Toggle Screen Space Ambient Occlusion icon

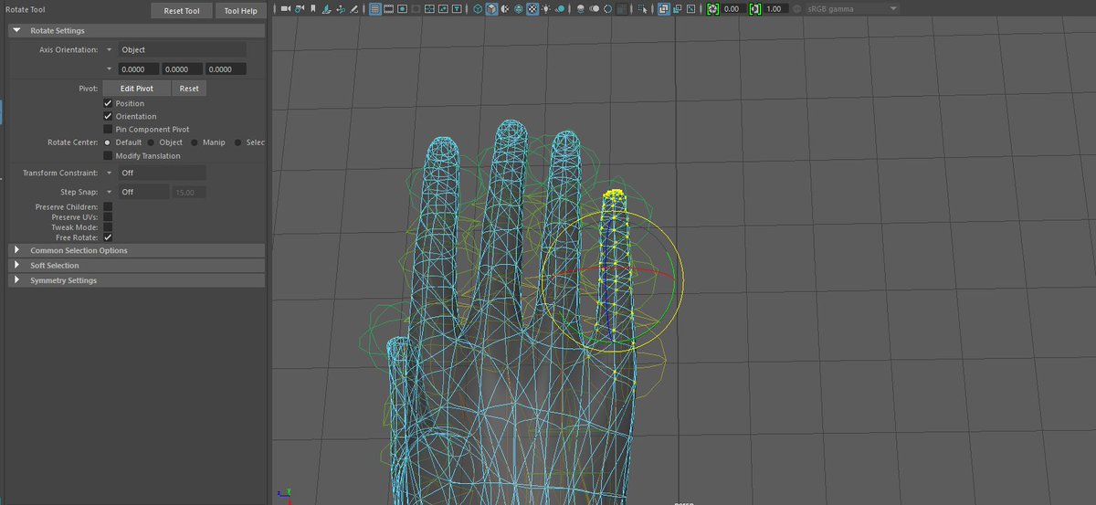580,8
